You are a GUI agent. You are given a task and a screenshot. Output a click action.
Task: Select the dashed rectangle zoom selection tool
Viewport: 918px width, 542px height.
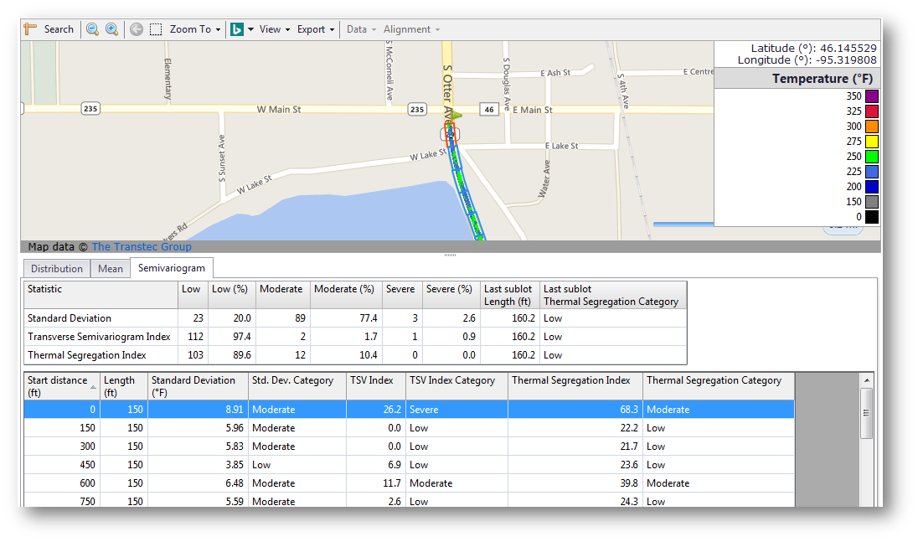156,29
